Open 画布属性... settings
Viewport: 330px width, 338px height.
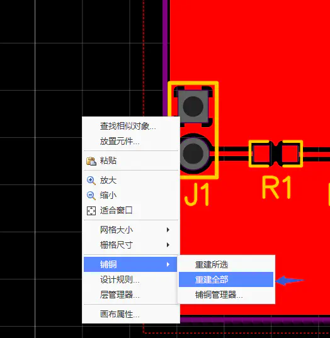[x=131, y=314]
